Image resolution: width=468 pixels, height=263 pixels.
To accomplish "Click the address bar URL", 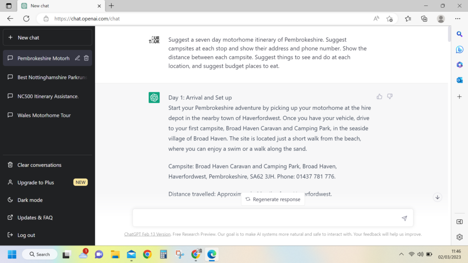I will [87, 19].
